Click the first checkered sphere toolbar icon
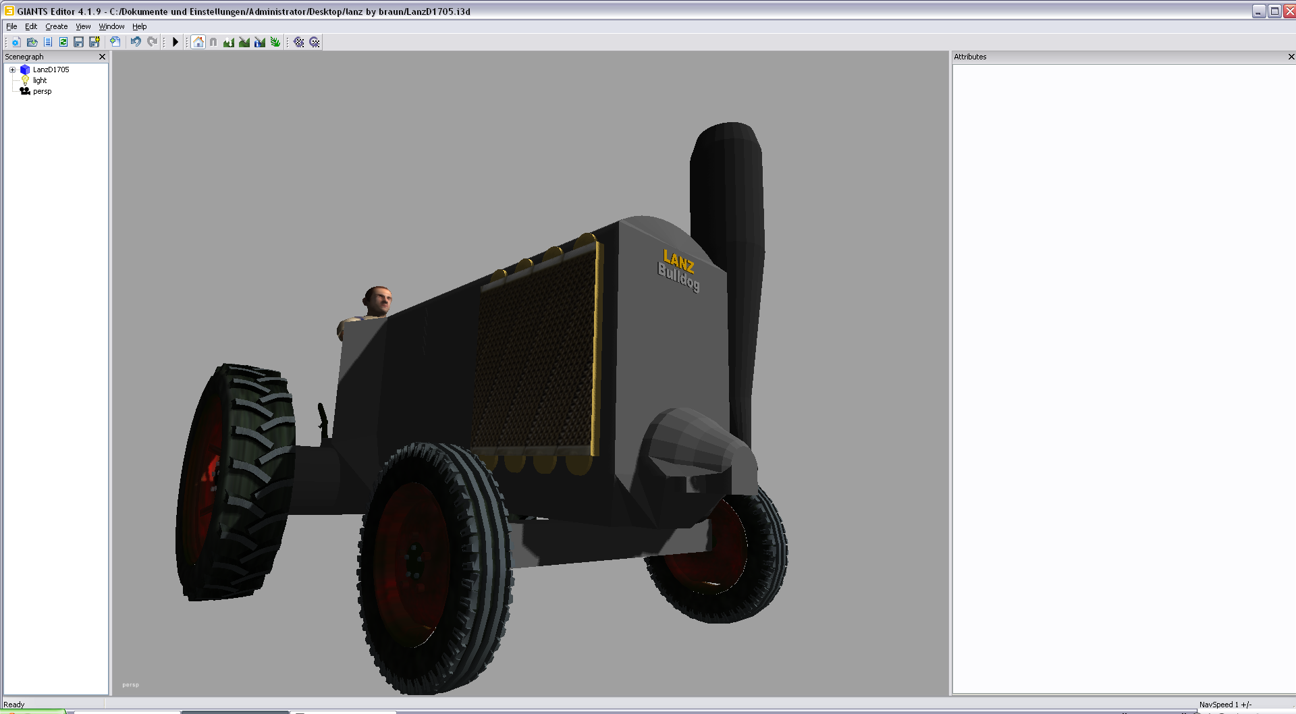Image resolution: width=1296 pixels, height=714 pixels. (299, 42)
